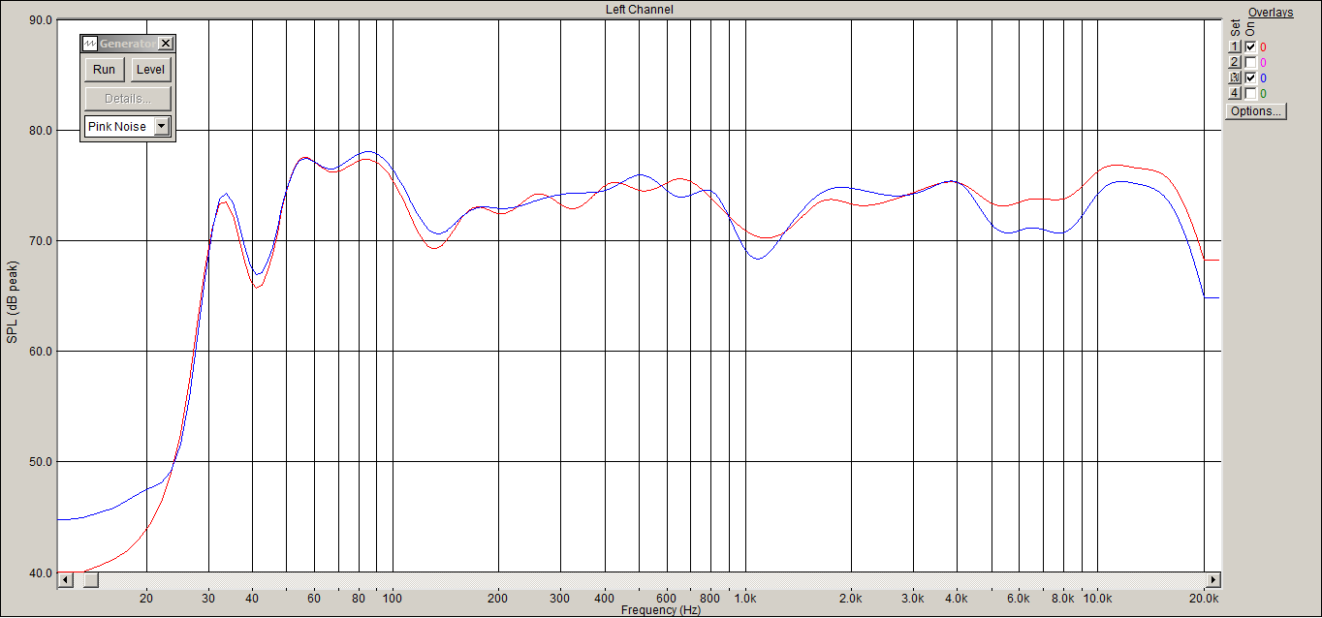Click the Left Channel graph title

click(639, 10)
